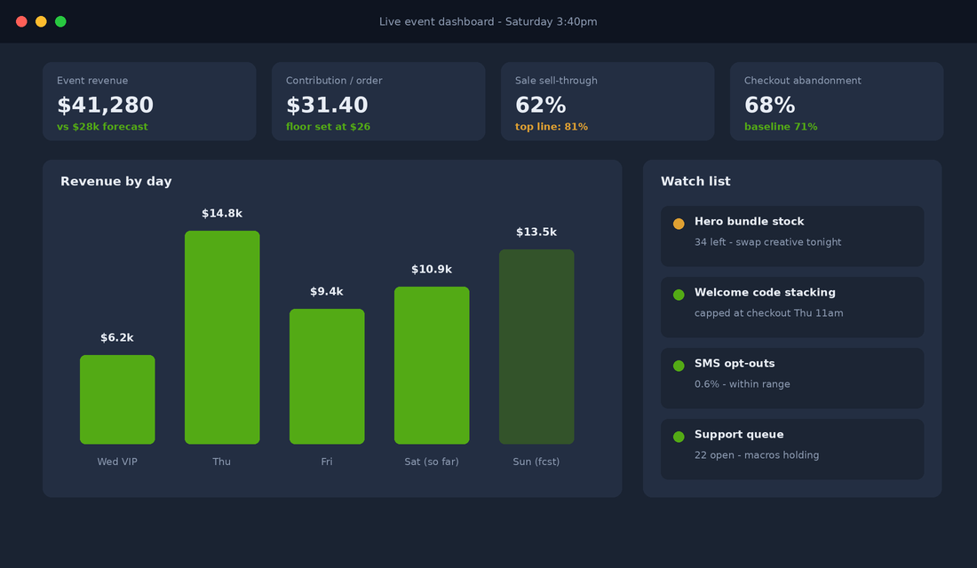Click the 'floor set at $26' note
Viewport: 977px width, 568px height.
pyautogui.click(x=328, y=126)
